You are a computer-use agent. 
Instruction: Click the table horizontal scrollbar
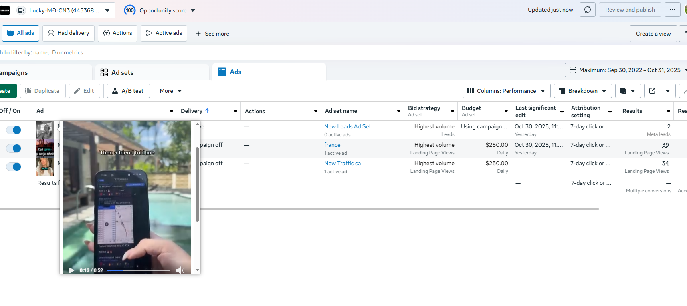point(299,209)
